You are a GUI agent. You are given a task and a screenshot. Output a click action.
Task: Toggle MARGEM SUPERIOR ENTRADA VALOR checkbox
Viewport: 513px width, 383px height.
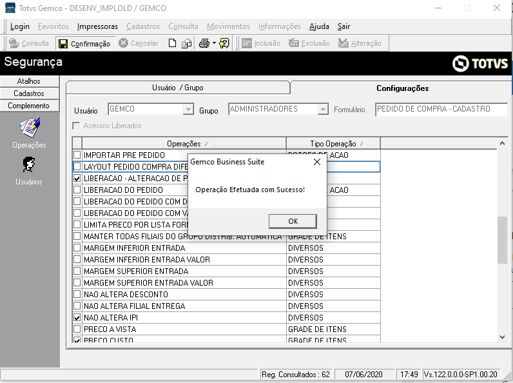(x=77, y=283)
